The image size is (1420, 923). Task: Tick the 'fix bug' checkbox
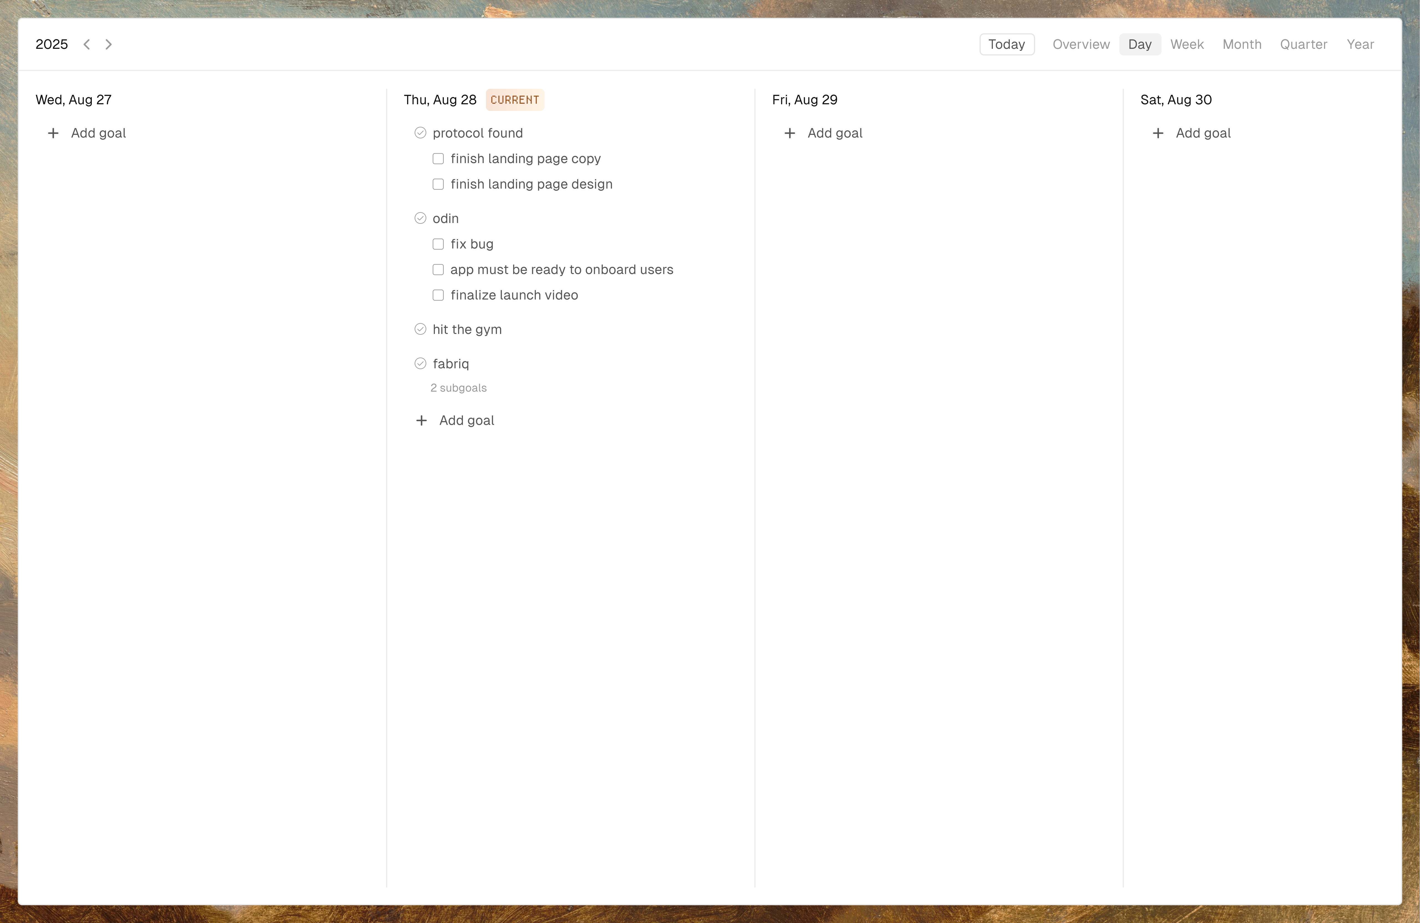click(438, 244)
